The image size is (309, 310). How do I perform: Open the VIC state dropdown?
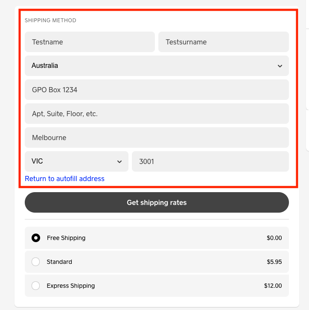tap(76, 161)
